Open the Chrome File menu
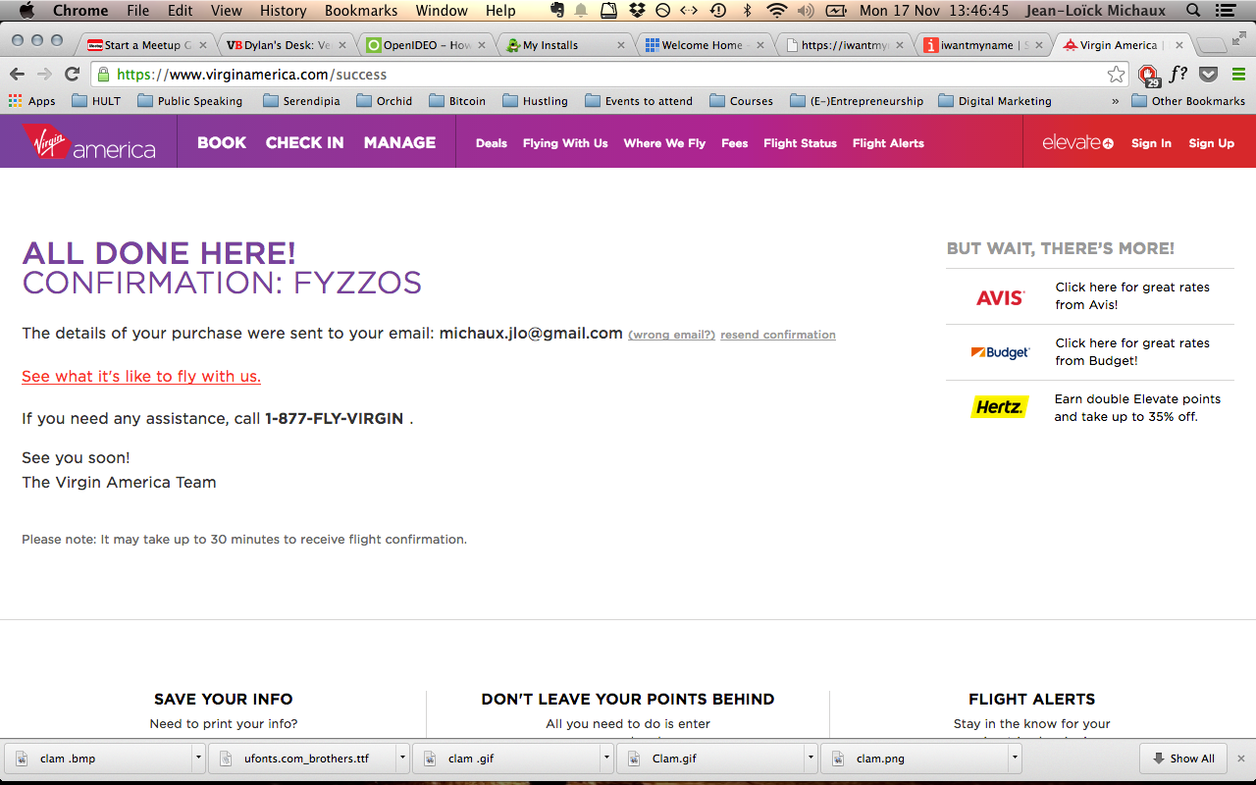Image resolution: width=1256 pixels, height=785 pixels. point(138,11)
